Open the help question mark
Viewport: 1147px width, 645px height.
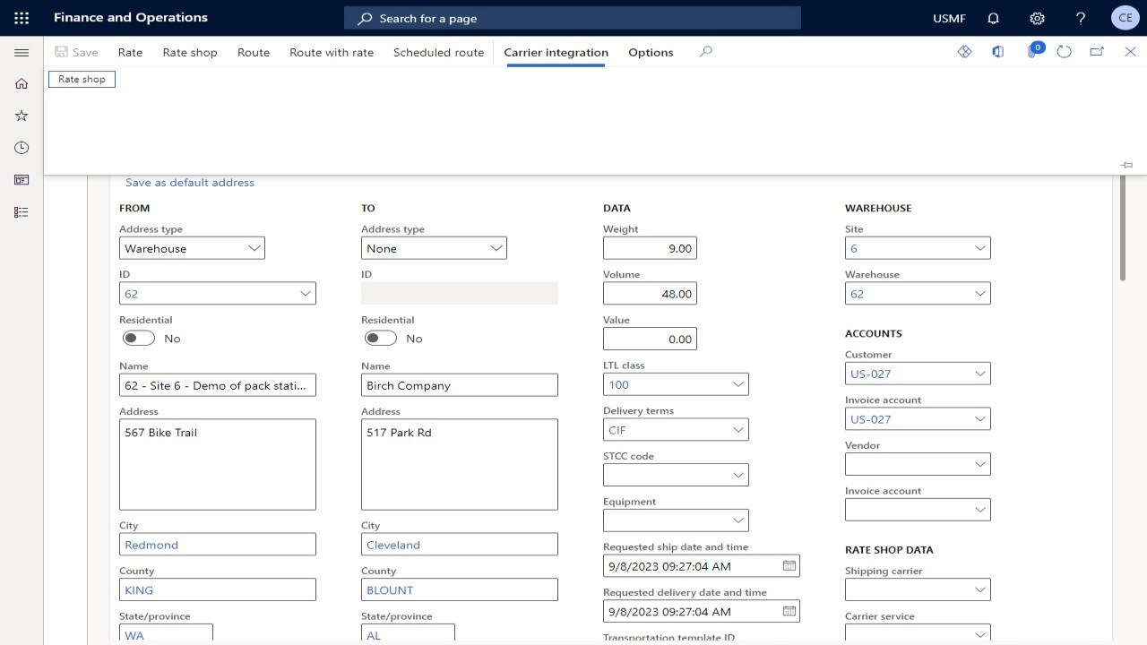pyautogui.click(x=1081, y=18)
